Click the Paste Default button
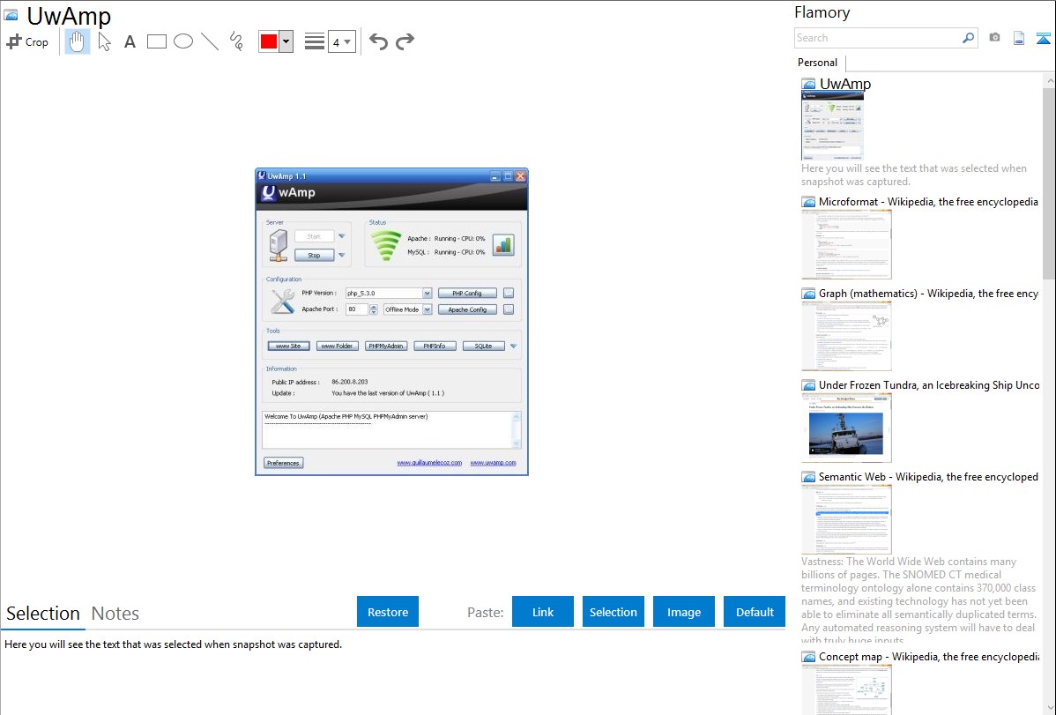Viewport: 1056px width, 715px height. coord(755,612)
